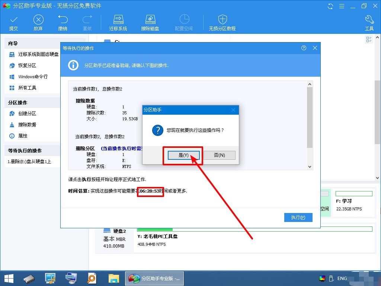Open the magnifier search taskbar icon

tap(92, 279)
